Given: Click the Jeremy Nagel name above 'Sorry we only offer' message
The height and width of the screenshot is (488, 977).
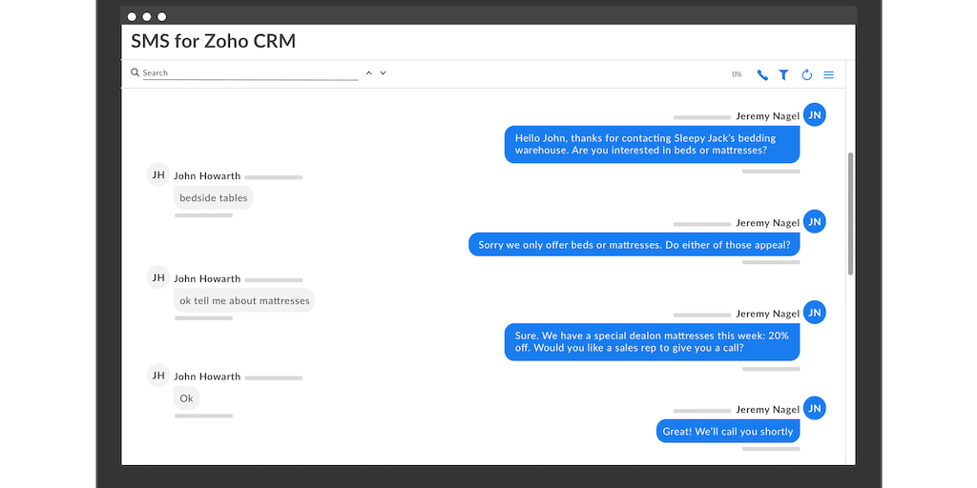Looking at the screenshot, I should pos(767,223).
